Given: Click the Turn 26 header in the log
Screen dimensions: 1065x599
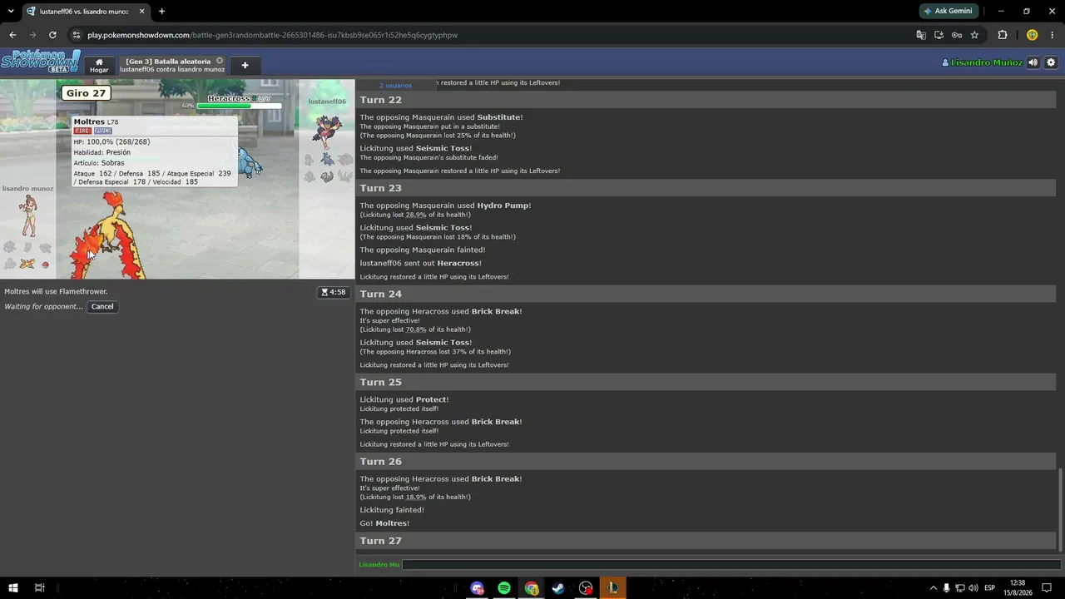Looking at the screenshot, I should coord(706,462).
